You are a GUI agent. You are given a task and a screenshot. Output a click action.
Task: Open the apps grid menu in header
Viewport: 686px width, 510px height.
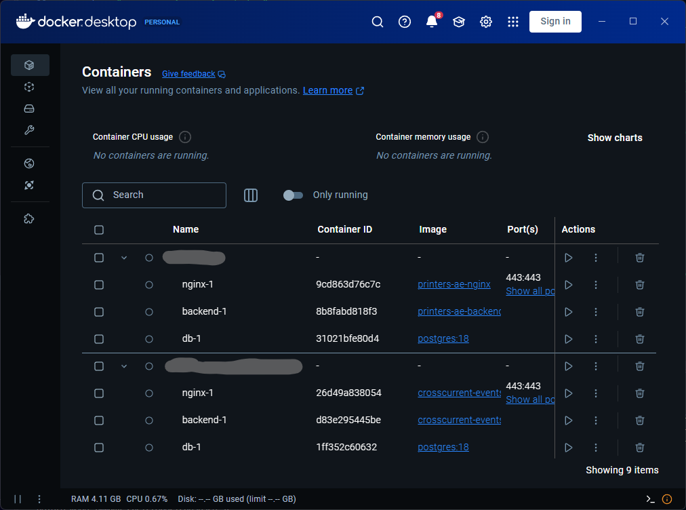tap(513, 22)
